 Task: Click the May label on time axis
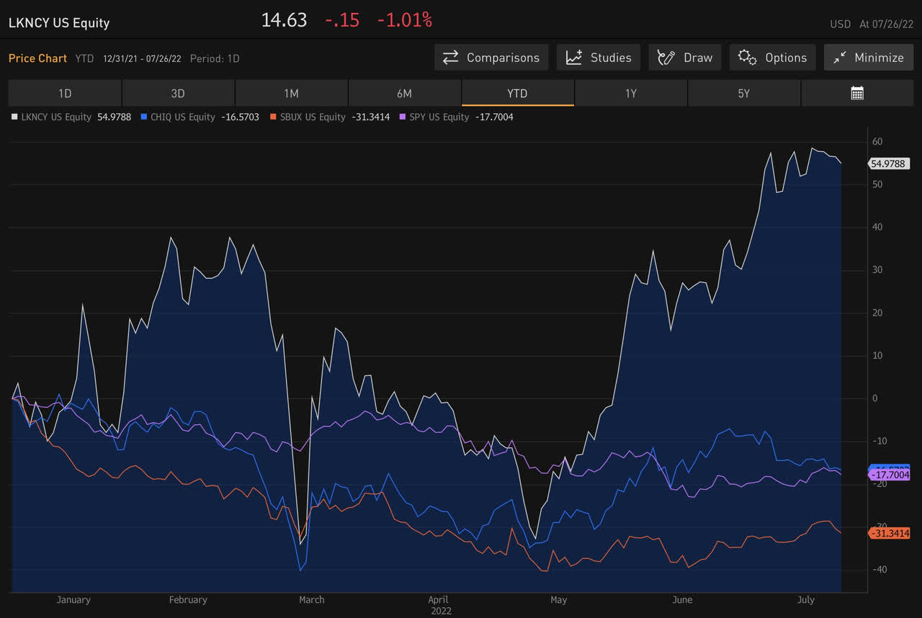[559, 599]
